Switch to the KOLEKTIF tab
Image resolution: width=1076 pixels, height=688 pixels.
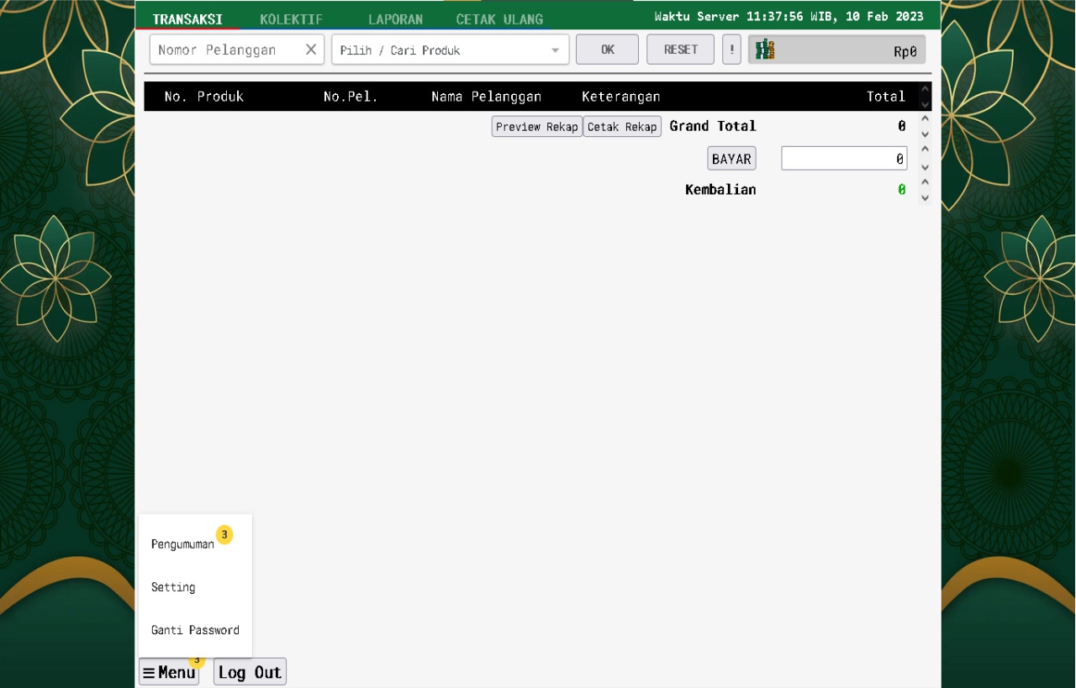291,18
